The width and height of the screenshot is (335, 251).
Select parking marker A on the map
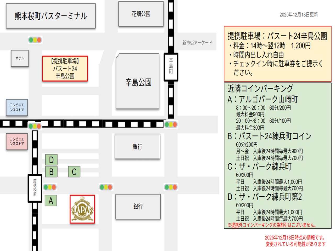[x=51, y=201]
